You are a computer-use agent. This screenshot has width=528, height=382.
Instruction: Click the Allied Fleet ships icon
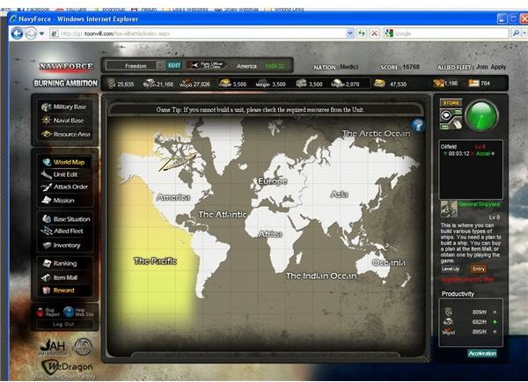click(x=47, y=231)
